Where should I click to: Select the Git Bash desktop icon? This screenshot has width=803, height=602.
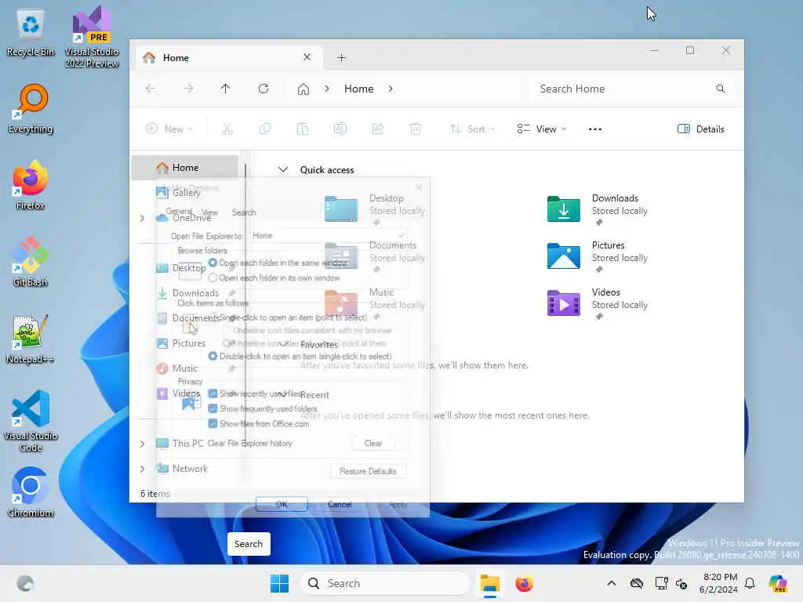pyautogui.click(x=31, y=262)
